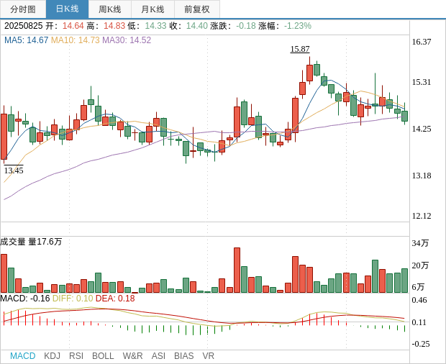Click the 0.46 MACD axis label
Viewport: 446px width, 364px height.
click(419, 300)
